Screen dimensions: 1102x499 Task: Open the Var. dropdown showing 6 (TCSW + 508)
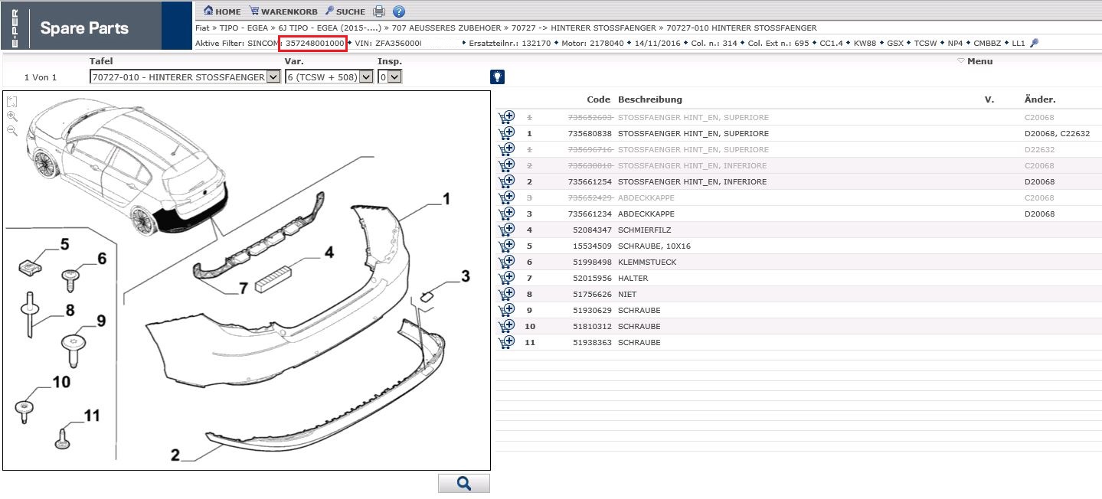coord(365,77)
